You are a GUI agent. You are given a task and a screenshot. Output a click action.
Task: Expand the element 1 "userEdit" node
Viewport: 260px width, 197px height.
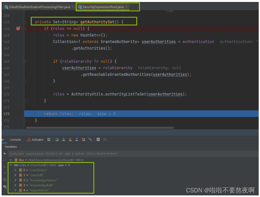[x=15, y=175]
